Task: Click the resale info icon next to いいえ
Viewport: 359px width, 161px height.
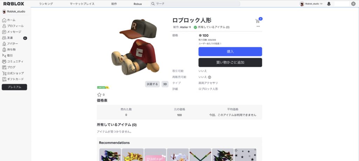Action: click(x=210, y=77)
